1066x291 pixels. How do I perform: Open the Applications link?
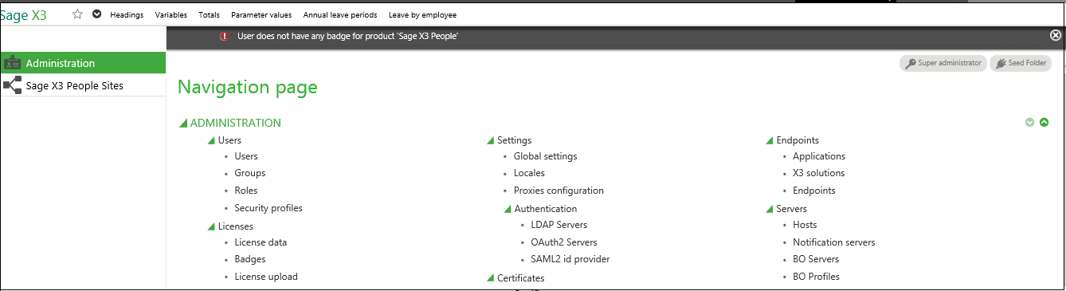819,156
